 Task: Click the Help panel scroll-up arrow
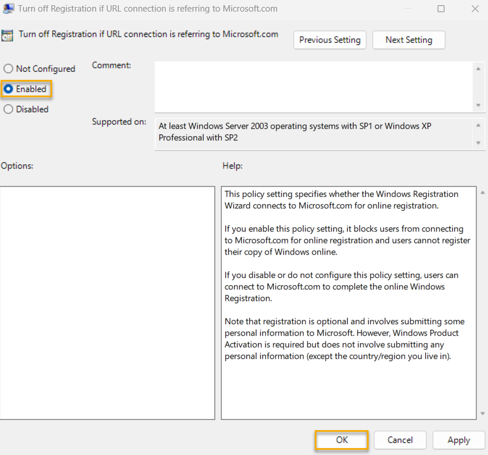[482, 192]
